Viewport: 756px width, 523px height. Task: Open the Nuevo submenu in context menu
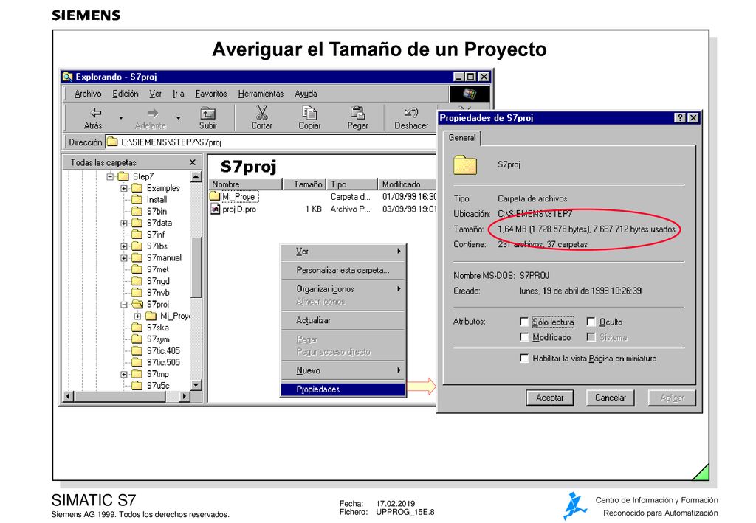pos(343,370)
